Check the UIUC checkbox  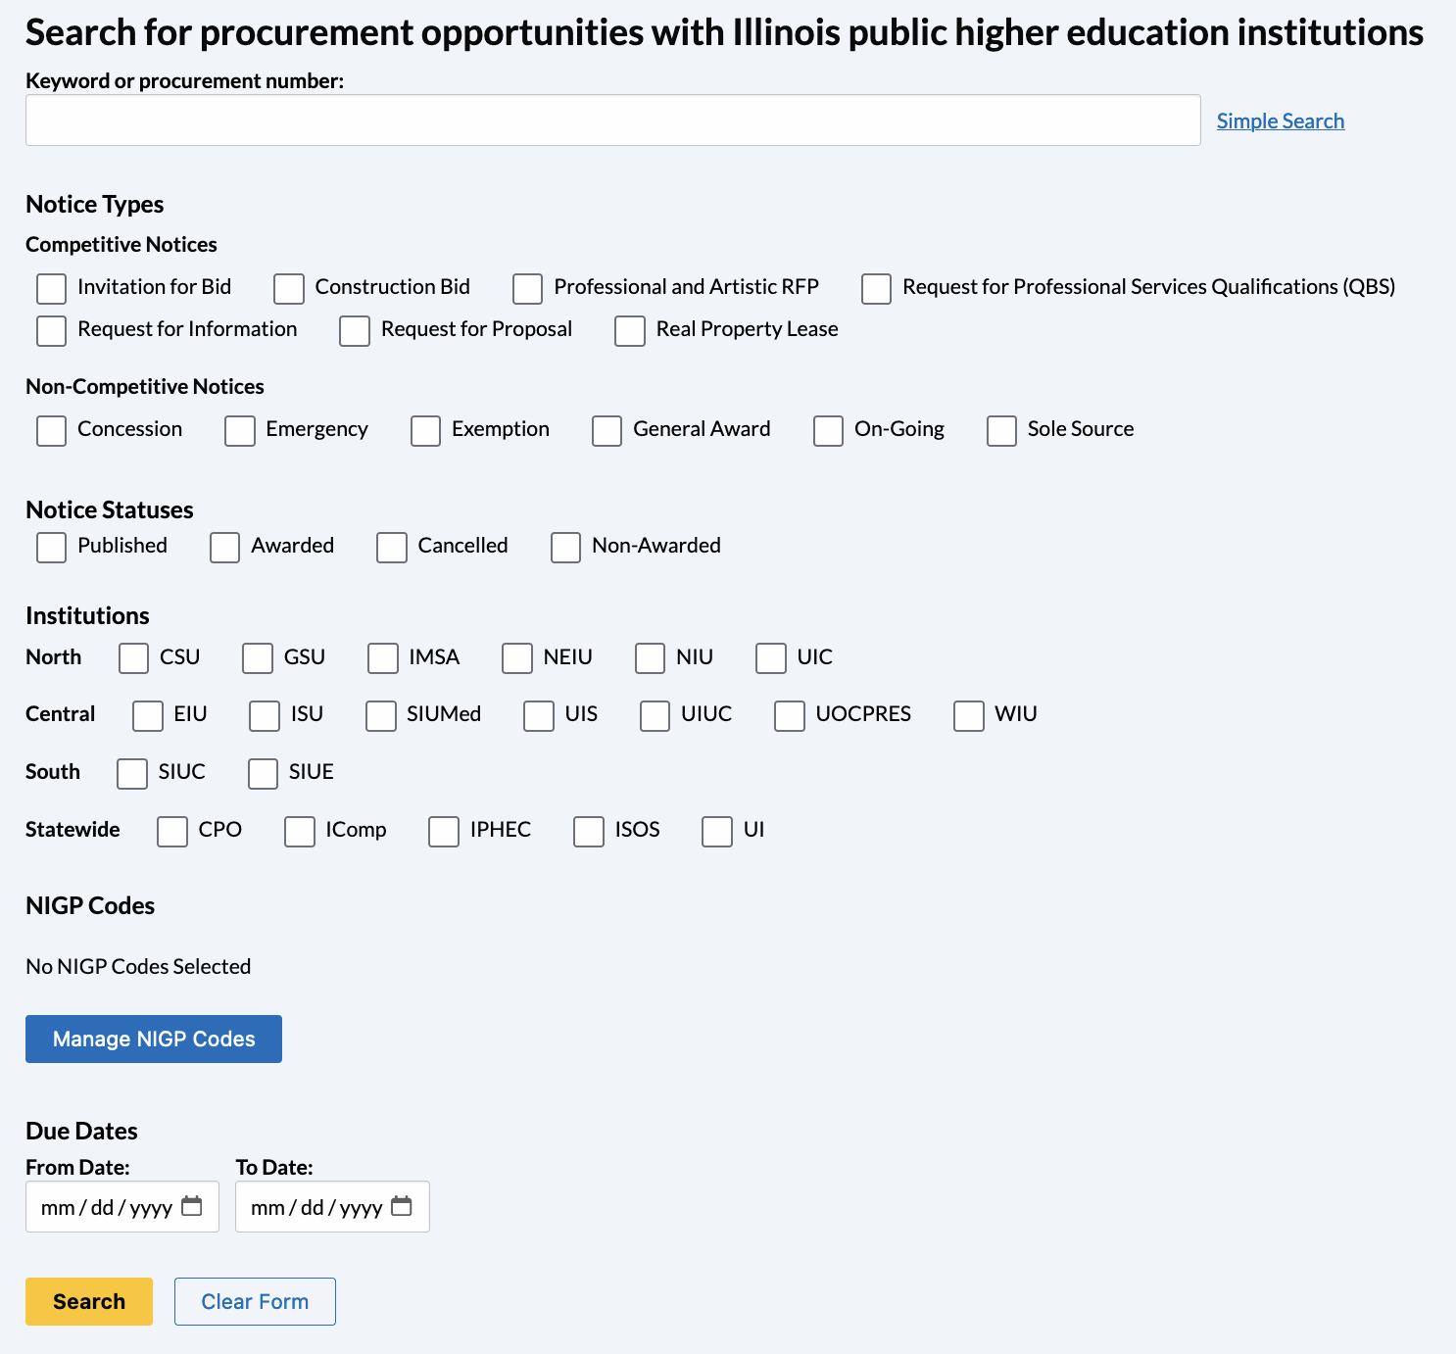655,716
